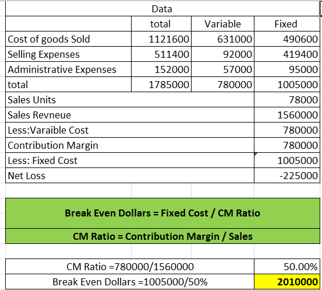The height and width of the screenshot is (290, 322).
Task: Select the variable cost value 631000
Action: [222, 39]
